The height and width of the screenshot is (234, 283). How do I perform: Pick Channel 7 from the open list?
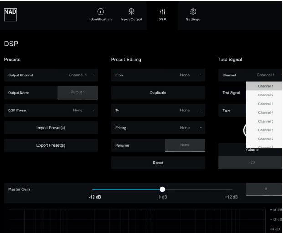click(x=266, y=139)
